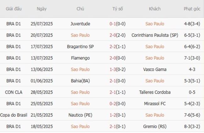Viewport: 204px width, 133px height.
Task: Open the 0-1(0-0) score of Juventude match
Action: [x=118, y=24]
